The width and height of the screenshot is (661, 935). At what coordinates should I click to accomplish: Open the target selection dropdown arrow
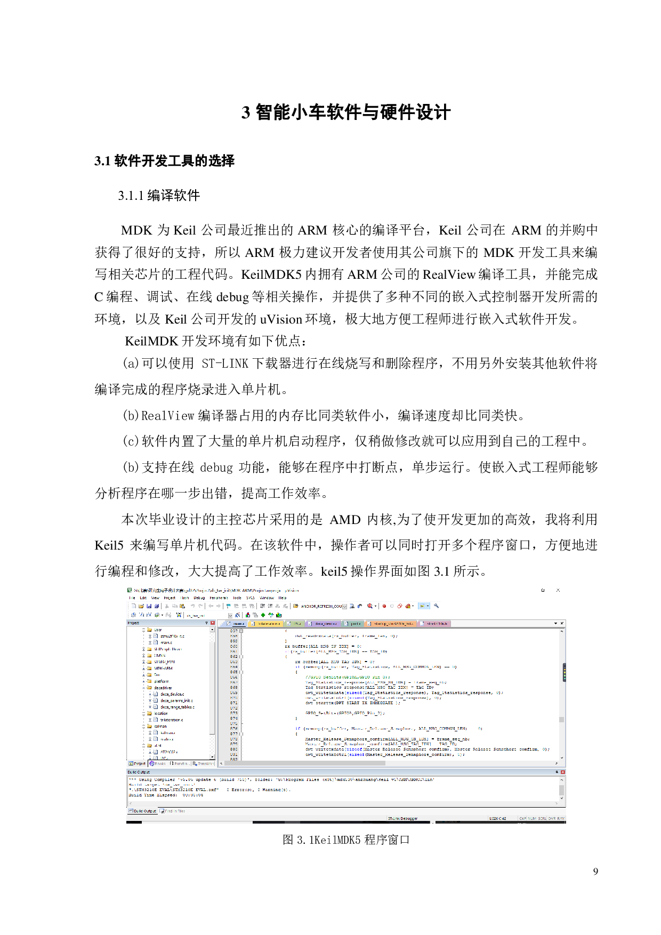pos(230,615)
